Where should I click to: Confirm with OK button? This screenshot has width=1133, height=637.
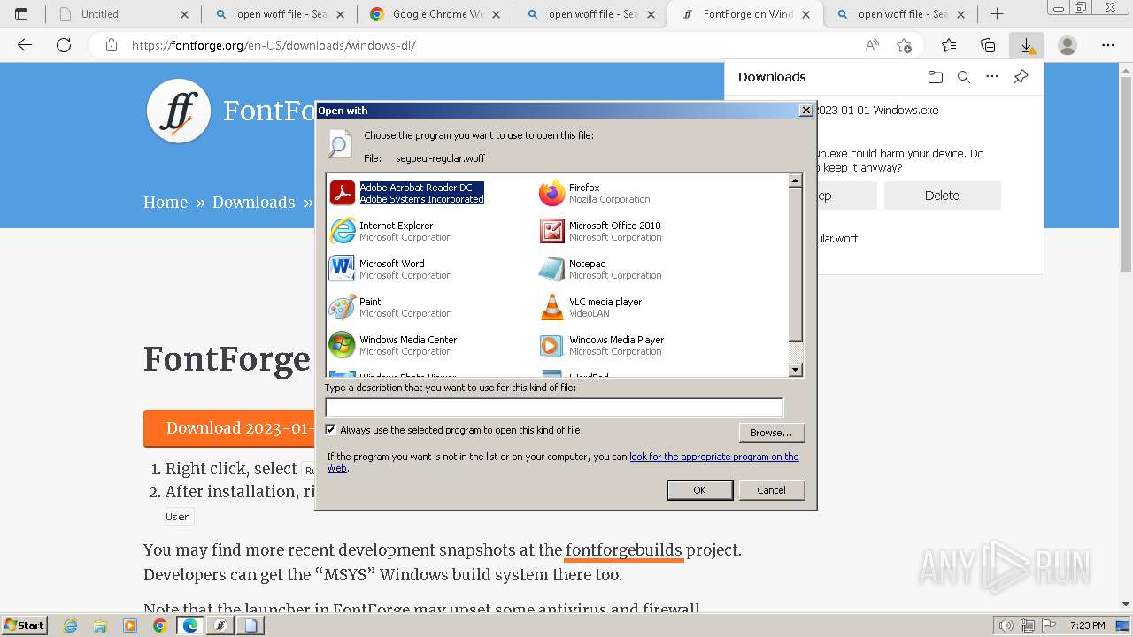pyautogui.click(x=699, y=490)
